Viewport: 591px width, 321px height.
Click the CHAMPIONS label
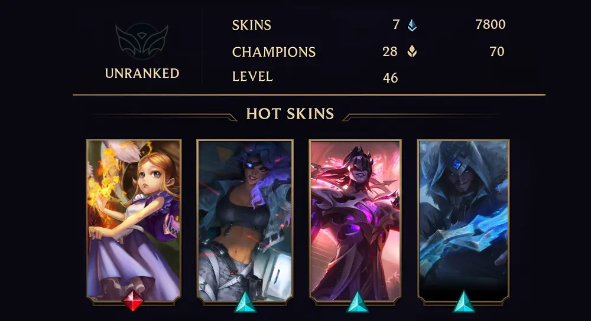pos(274,52)
